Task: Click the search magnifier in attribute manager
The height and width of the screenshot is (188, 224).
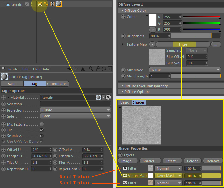Action: [x=91, y=69]
